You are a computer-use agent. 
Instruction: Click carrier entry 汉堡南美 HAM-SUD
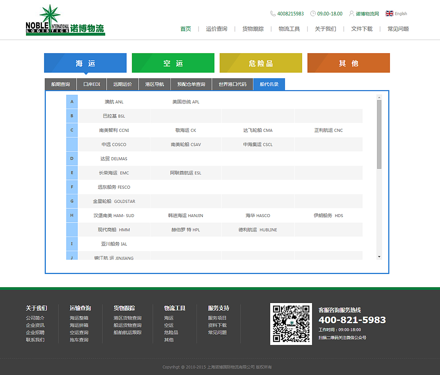[x=114, y=216]
